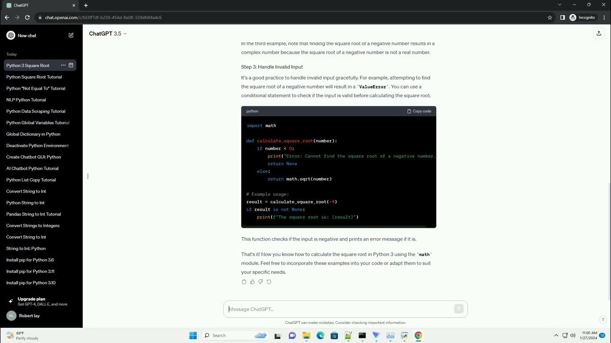
Task: Copy the response with clipboard icon
Action: 244,282
